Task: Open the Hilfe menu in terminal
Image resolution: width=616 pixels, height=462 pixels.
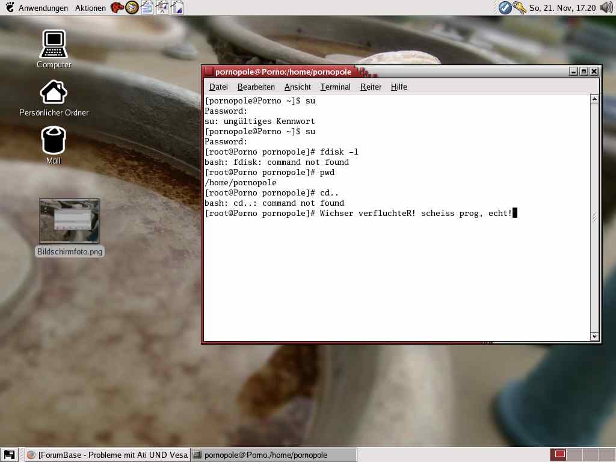Action: tap(399, 87)
